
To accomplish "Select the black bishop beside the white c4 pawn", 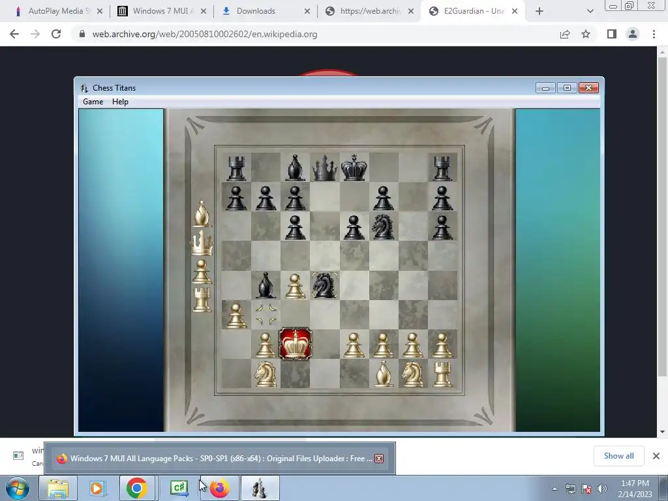I will [x=266, y=285].
